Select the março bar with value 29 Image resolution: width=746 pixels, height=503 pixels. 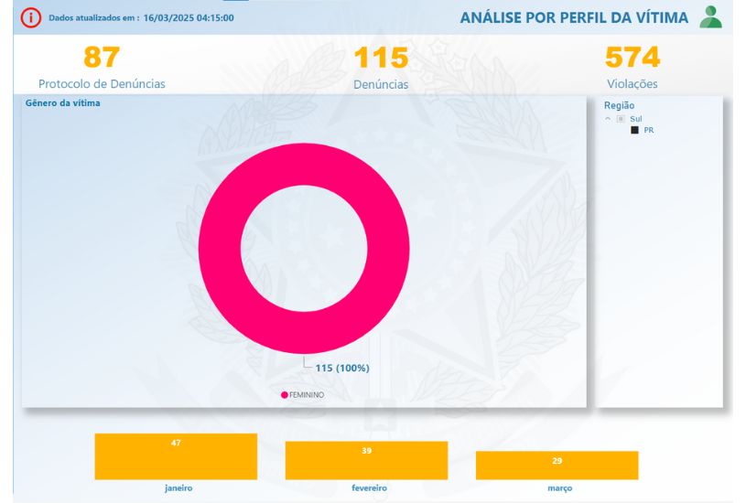pos(557,465)
